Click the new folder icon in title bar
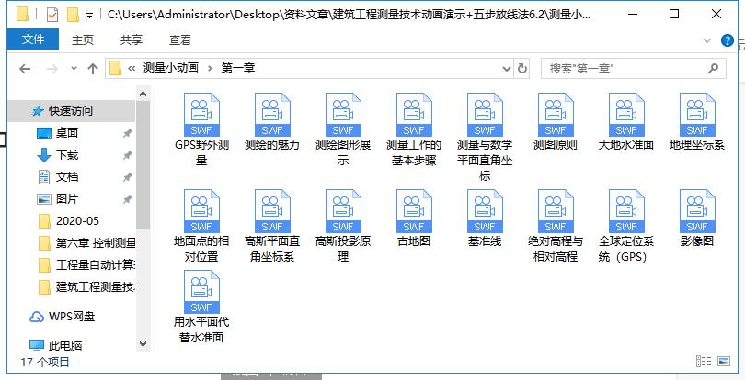Screen dimensions: 745x380 click(73, 15)
